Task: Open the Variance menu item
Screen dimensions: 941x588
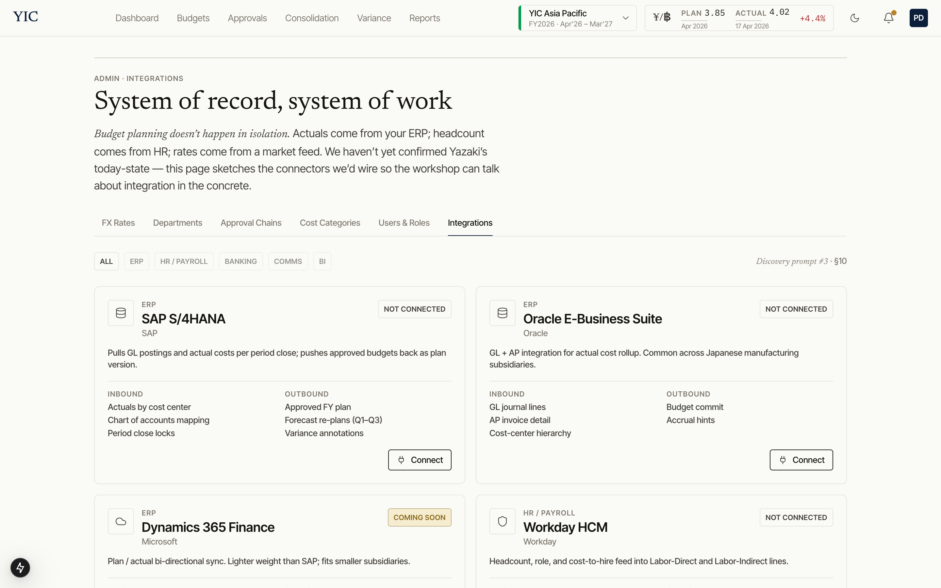Action: (374, 18)
